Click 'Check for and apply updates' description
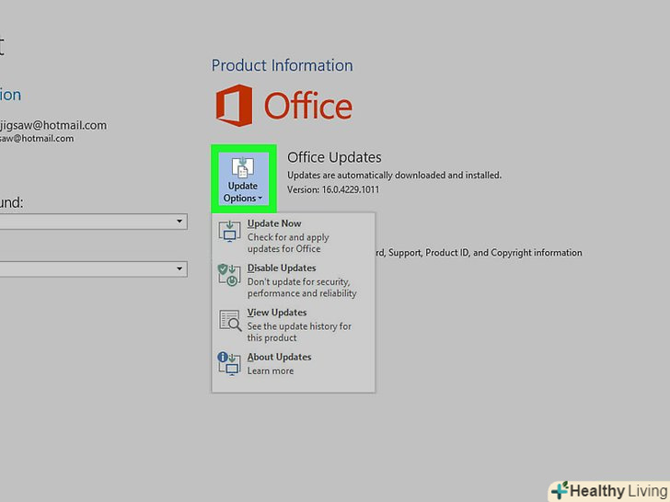 (x=288, y=243)
